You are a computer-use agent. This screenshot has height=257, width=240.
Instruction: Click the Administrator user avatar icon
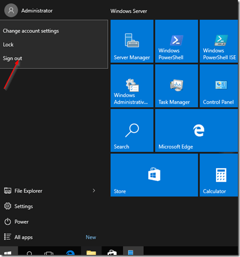11,11
